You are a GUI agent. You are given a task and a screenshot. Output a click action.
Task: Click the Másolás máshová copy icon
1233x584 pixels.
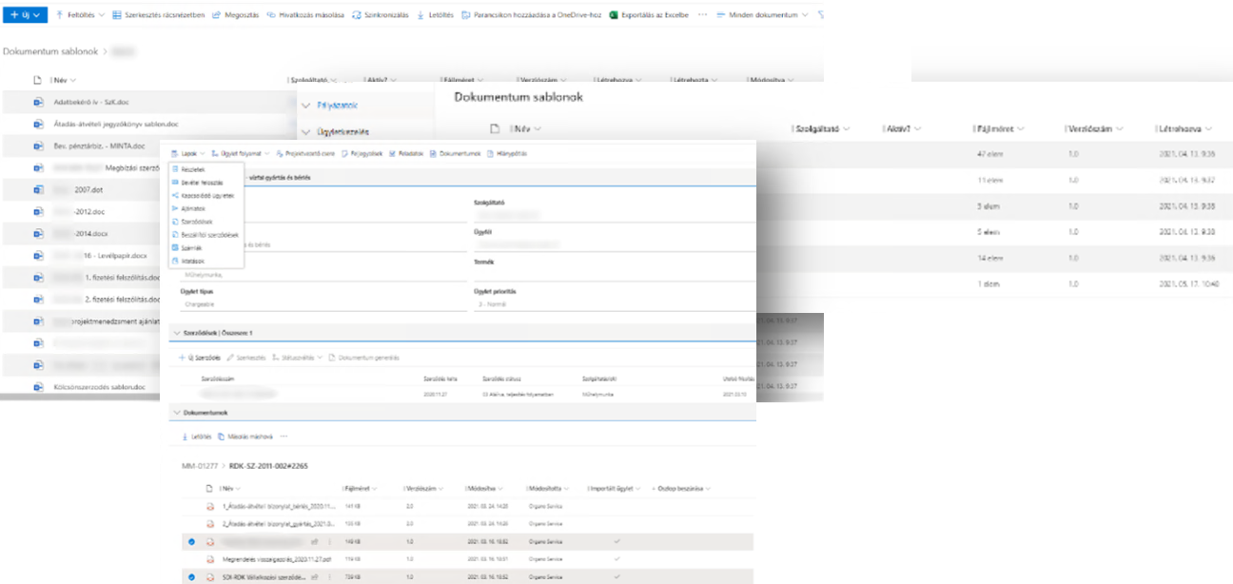tap(221, 437)
